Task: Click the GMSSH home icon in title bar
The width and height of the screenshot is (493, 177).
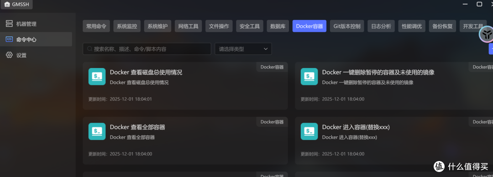Action: 7,5
